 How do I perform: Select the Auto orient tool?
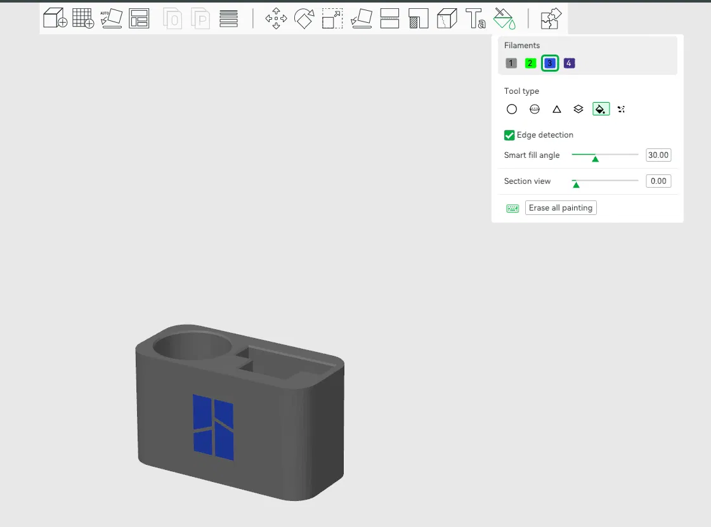click(111, 18)
